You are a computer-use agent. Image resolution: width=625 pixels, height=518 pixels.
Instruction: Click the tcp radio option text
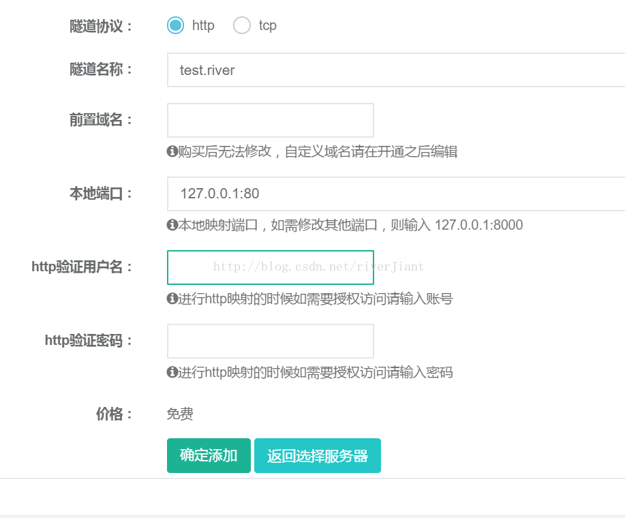point(267,25)
